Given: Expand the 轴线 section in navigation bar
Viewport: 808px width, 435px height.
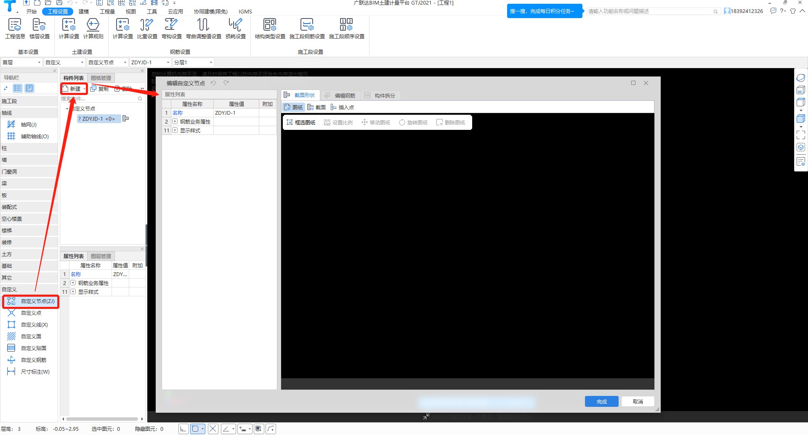Looking at the screenshot, I should coord(29,113).
